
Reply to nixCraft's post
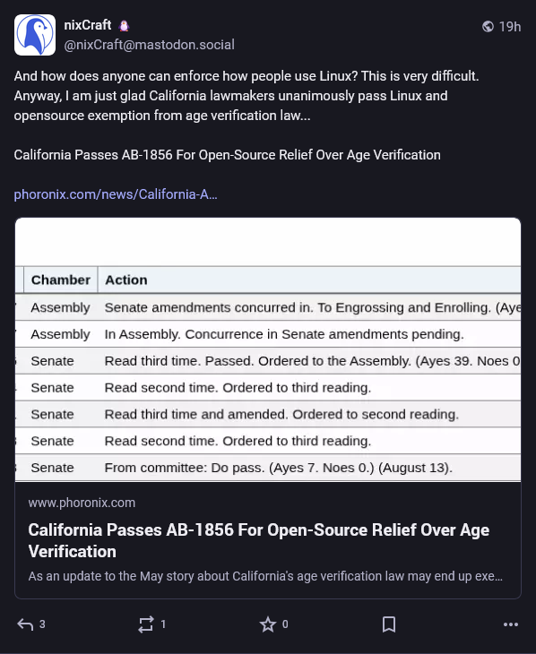coord(25,624)
